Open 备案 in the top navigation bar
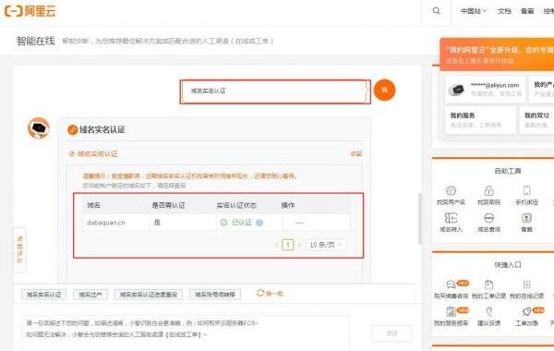 527,11
